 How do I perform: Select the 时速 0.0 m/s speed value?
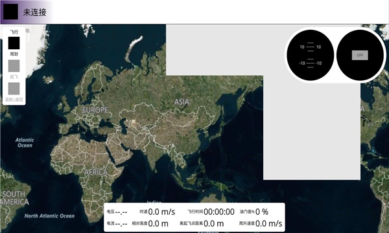pyautogui.click(x=158, y=212)
